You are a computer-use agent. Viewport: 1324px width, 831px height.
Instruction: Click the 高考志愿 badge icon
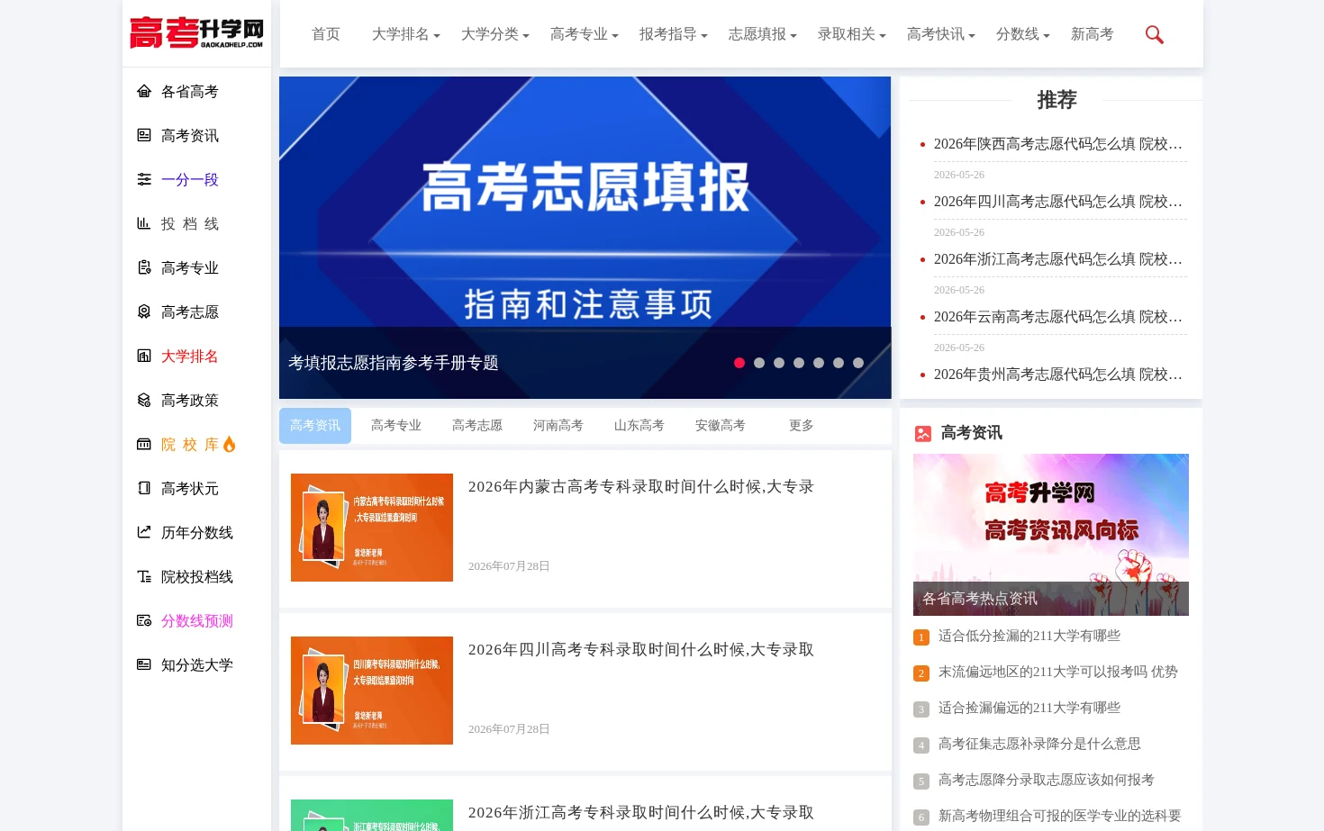[144, 312]
